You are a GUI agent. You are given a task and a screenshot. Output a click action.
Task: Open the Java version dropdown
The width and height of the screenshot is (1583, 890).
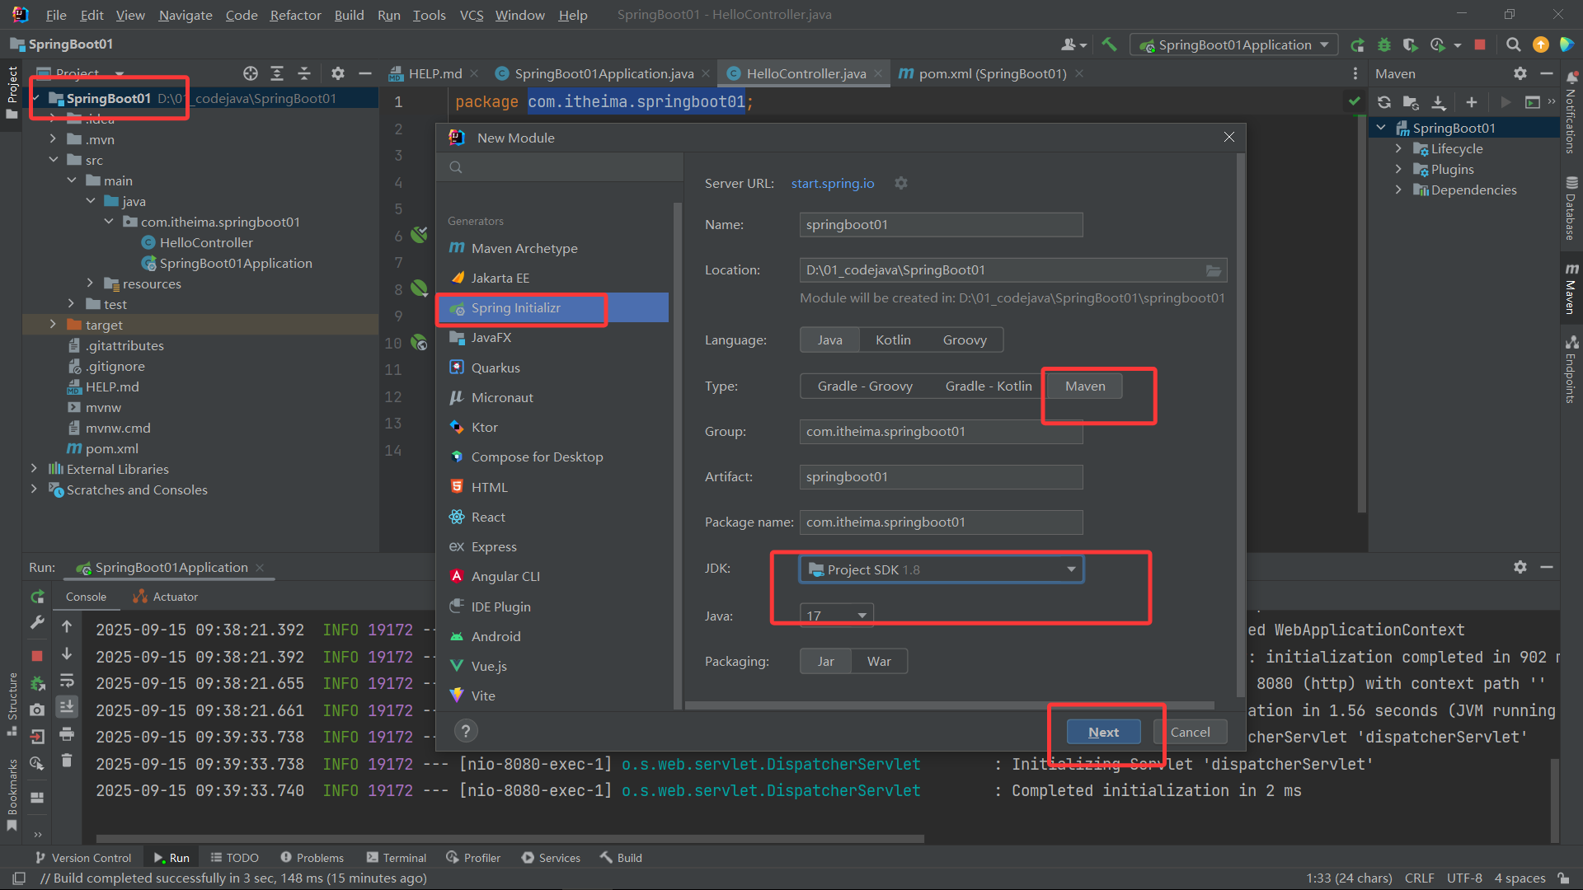(x=836, y=616)
